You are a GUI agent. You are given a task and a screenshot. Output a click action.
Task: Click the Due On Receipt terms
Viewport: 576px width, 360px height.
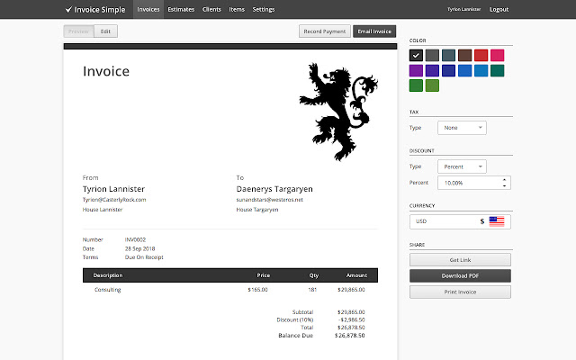(144, 257)
